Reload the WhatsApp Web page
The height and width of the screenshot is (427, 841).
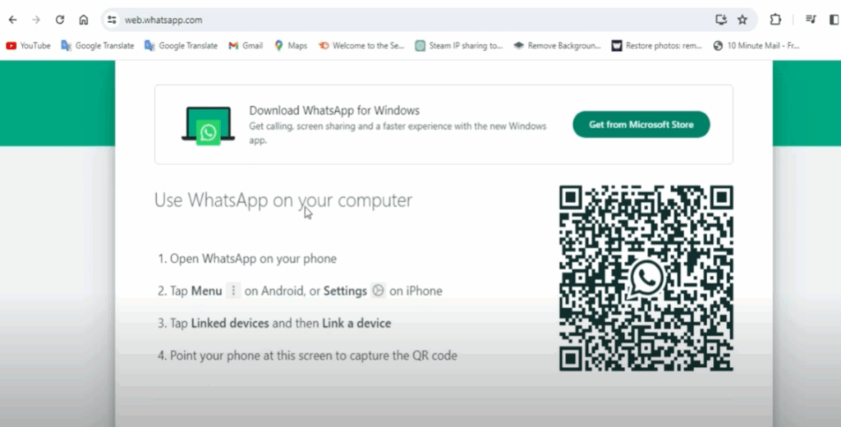coord(60,20)
